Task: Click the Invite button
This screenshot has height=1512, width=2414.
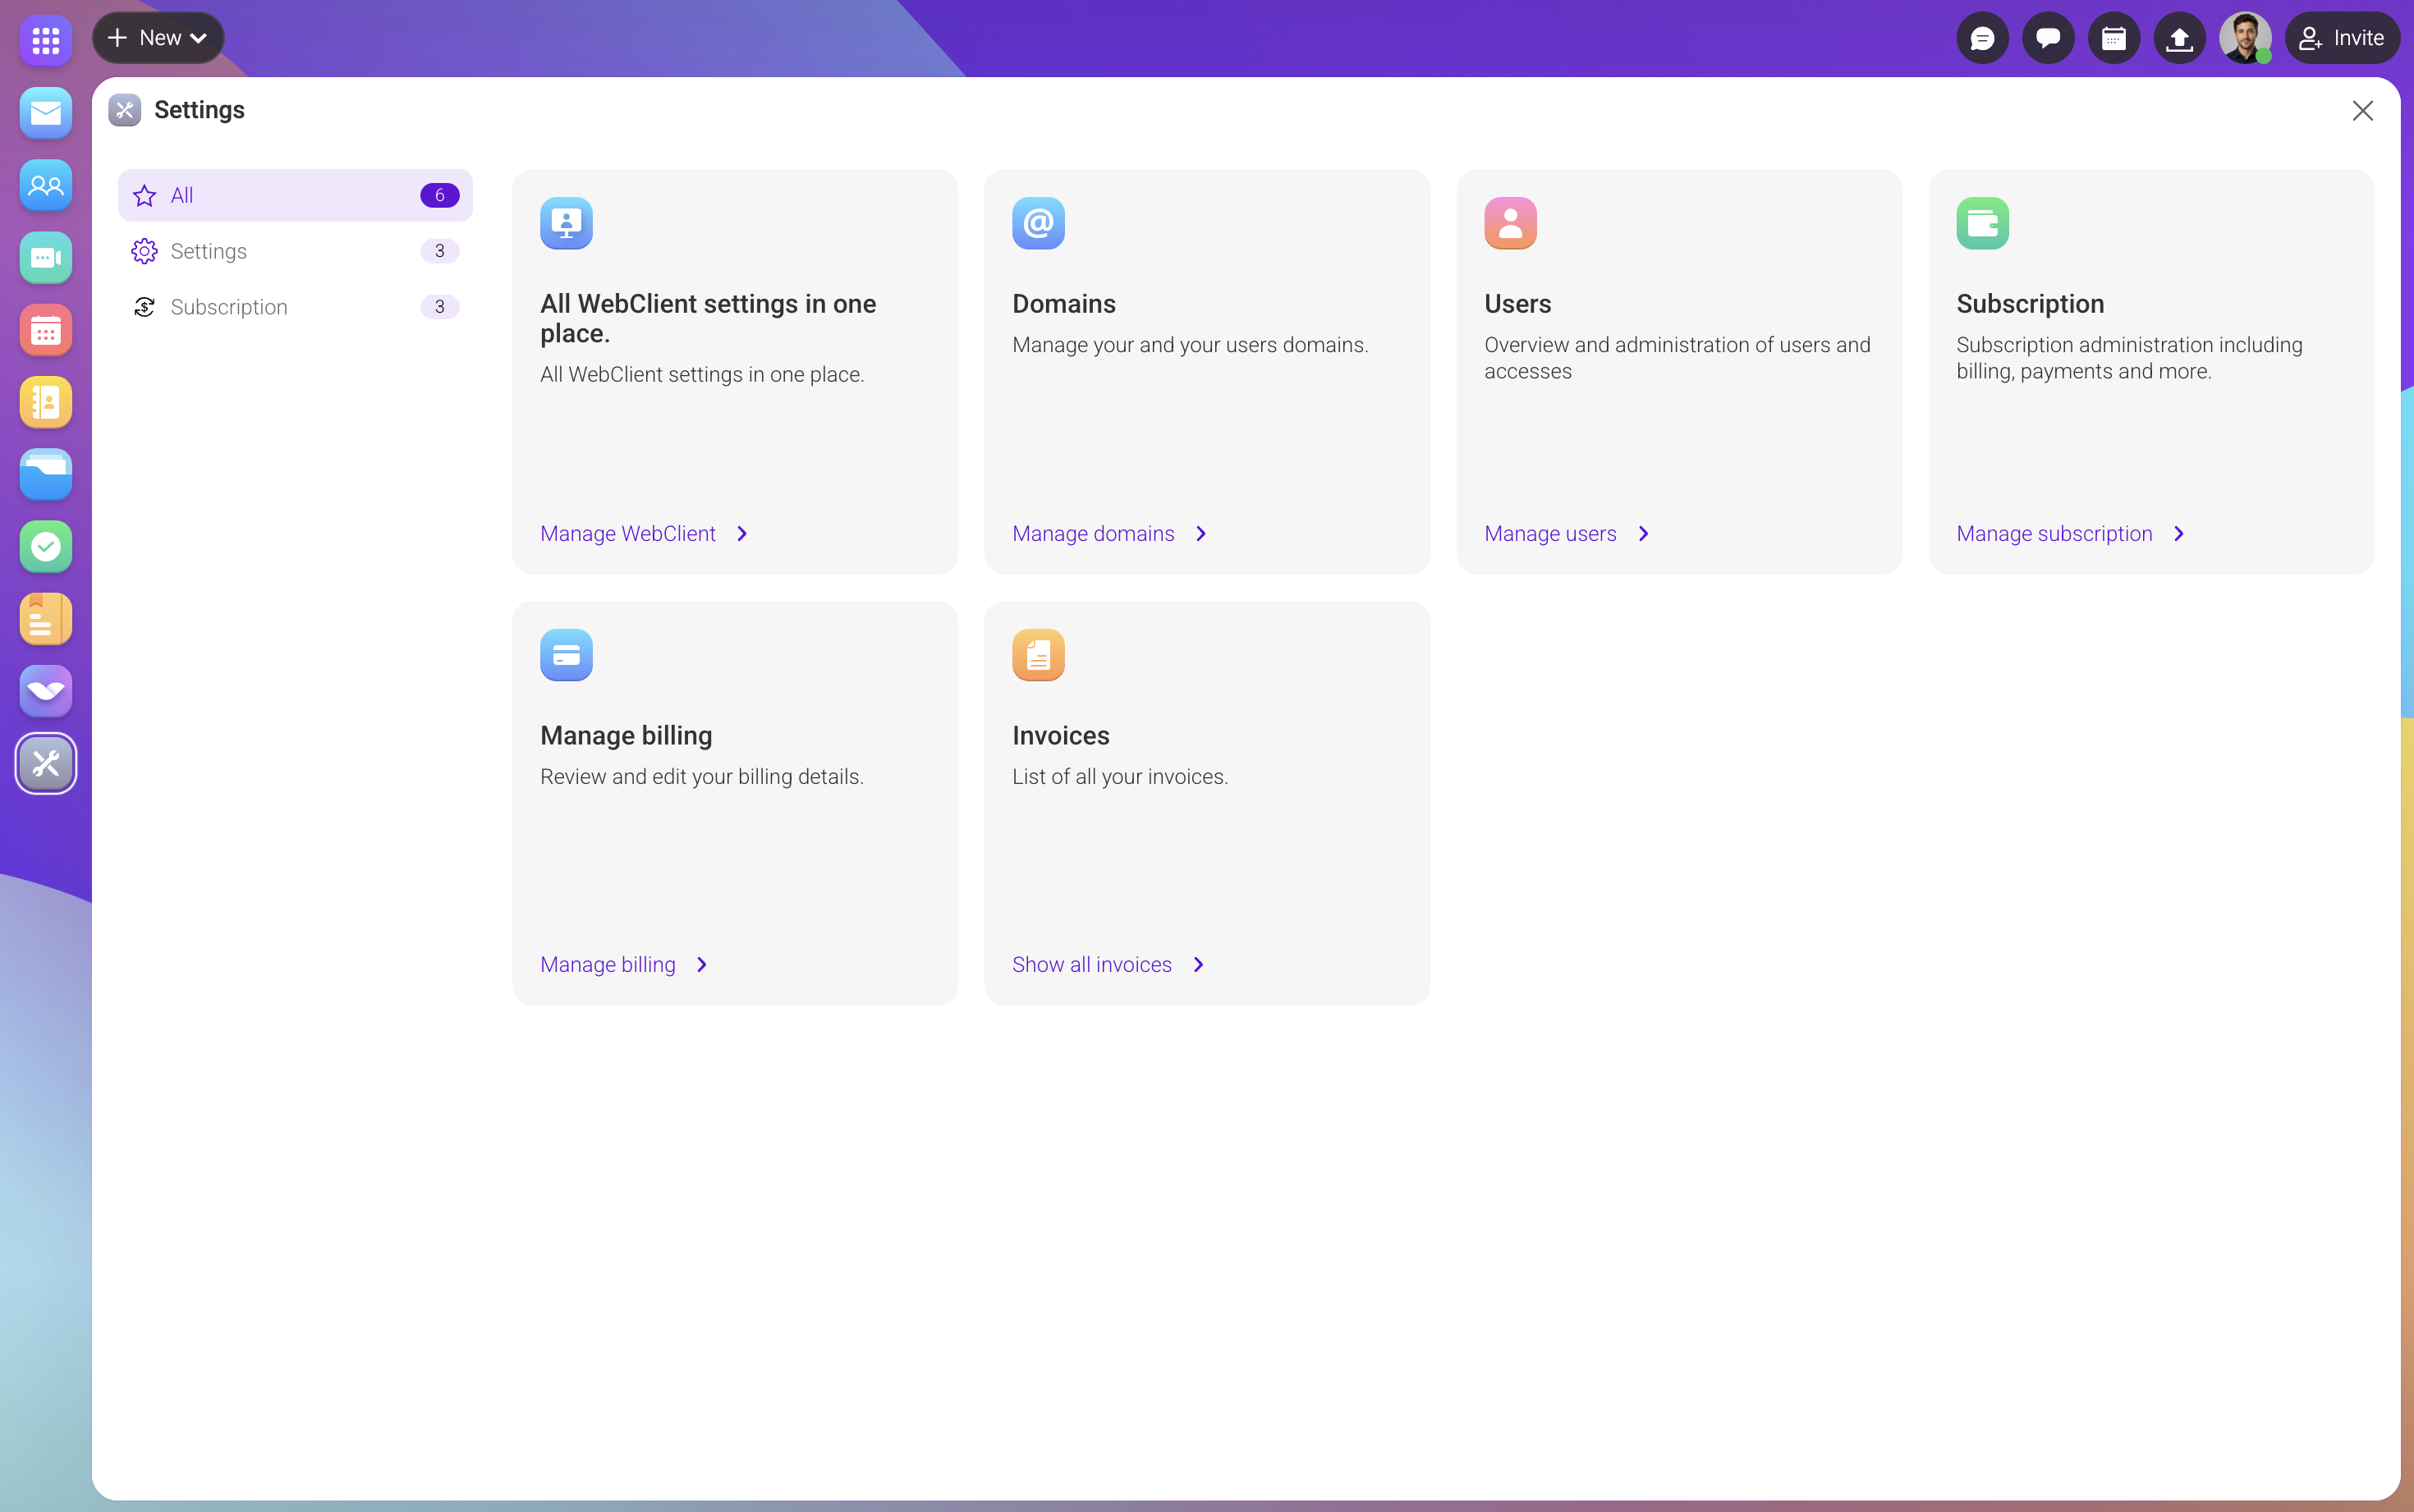Action: (2342, 38)
